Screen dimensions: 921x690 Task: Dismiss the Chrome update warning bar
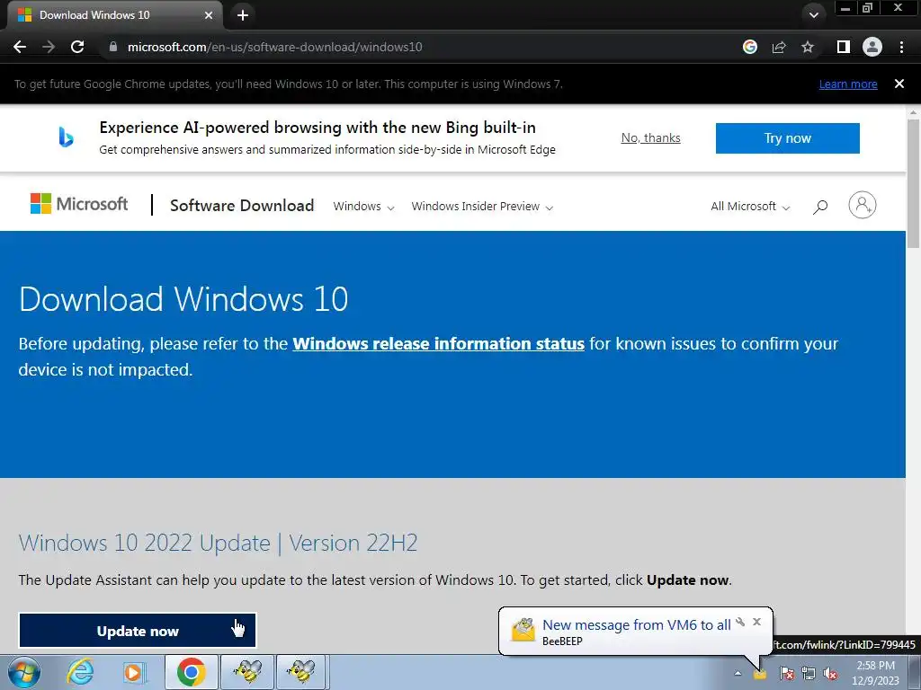click(x=899, y=84)
